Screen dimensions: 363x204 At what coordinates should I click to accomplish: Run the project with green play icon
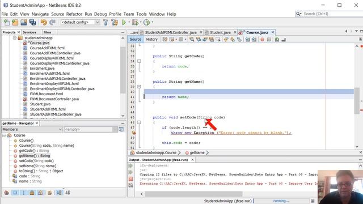coord(124,23)
